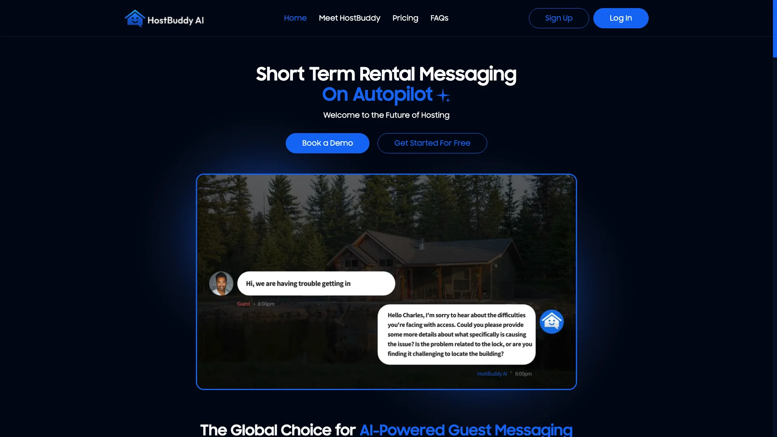Click the guest profile picture icon
Viewport: 777px width, 437px height.
221,283
